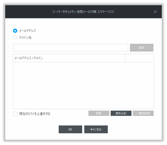Viewport: 167px width, 145px height.
Task: Click the 現在のリストを上書きする label text
Action: (x=35, y=114)
